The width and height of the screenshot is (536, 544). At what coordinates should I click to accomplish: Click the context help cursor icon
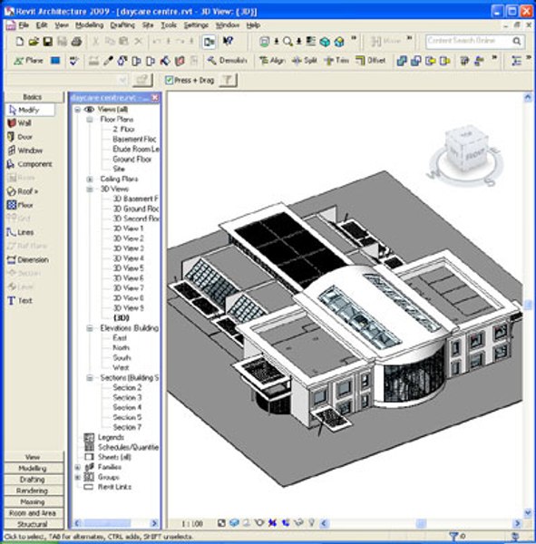tap(228, 42)
